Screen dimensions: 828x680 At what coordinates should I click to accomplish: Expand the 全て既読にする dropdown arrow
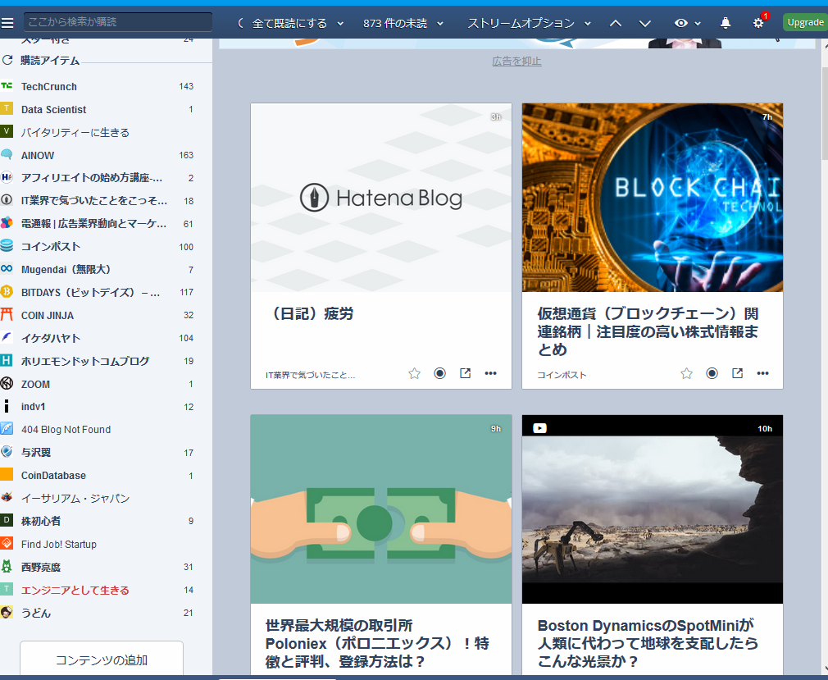pos(340,24)
